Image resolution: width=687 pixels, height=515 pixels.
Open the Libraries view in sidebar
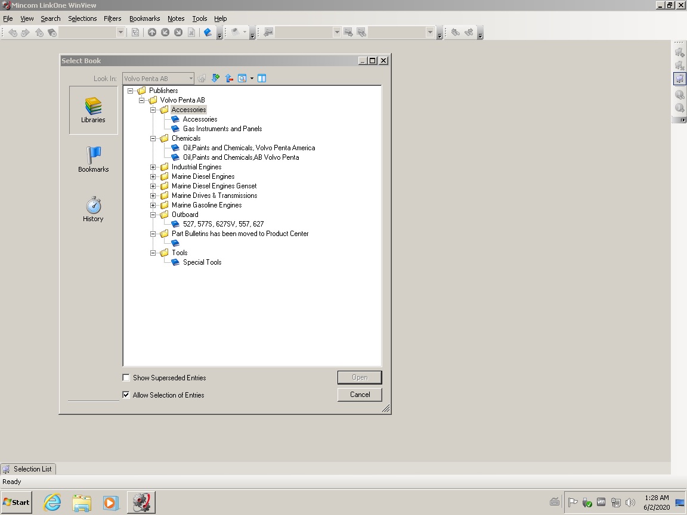93,110
